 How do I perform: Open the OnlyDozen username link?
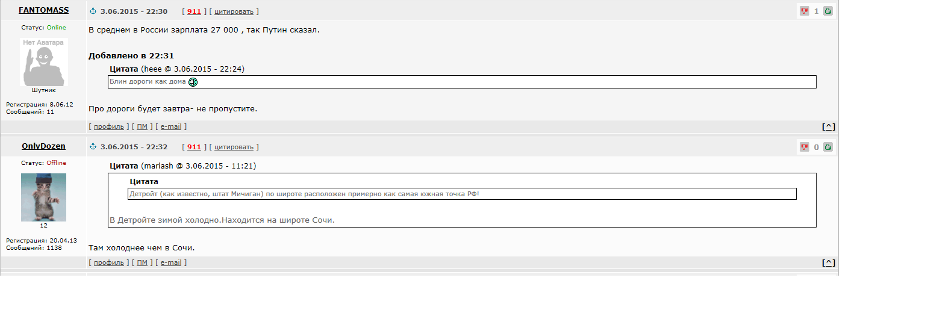pos(43,146)
